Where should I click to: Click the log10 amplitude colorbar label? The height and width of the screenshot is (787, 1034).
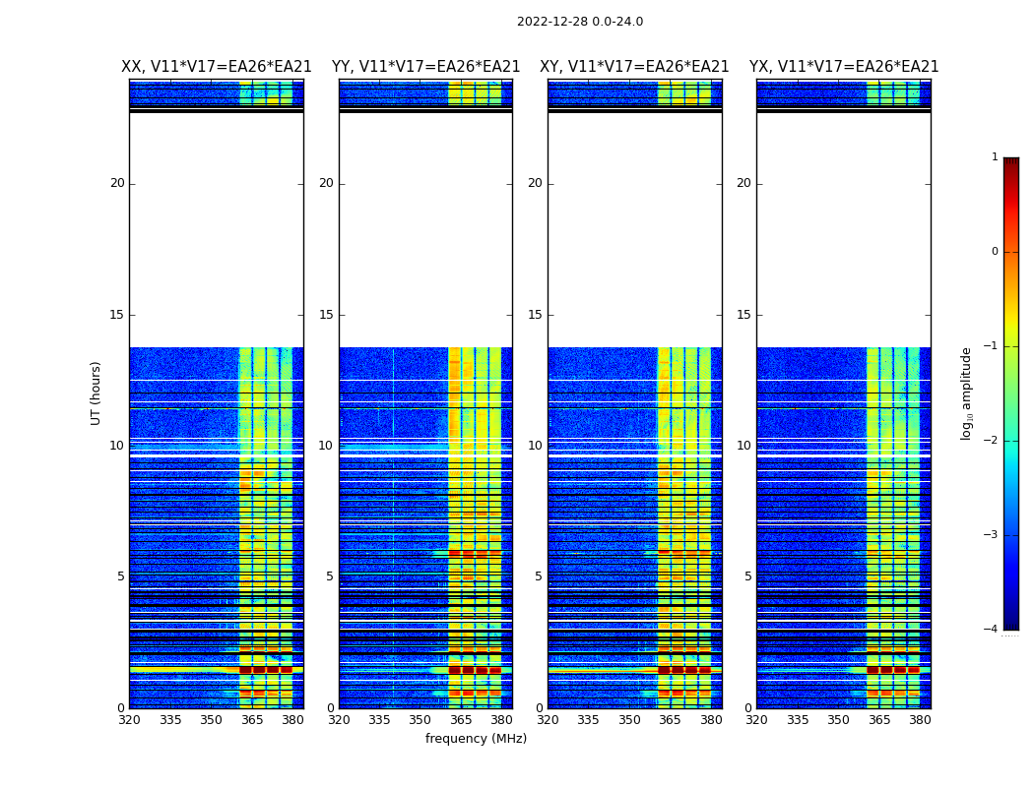967,393
